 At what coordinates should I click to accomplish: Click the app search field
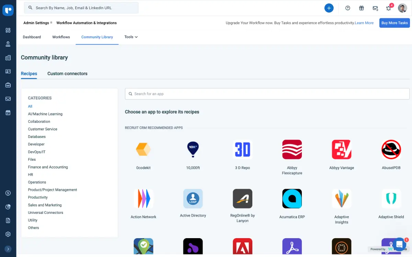267,94
